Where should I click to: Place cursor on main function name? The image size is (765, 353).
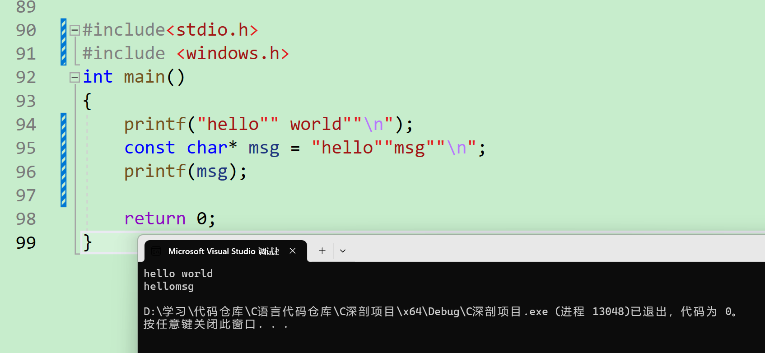point(145,77)
